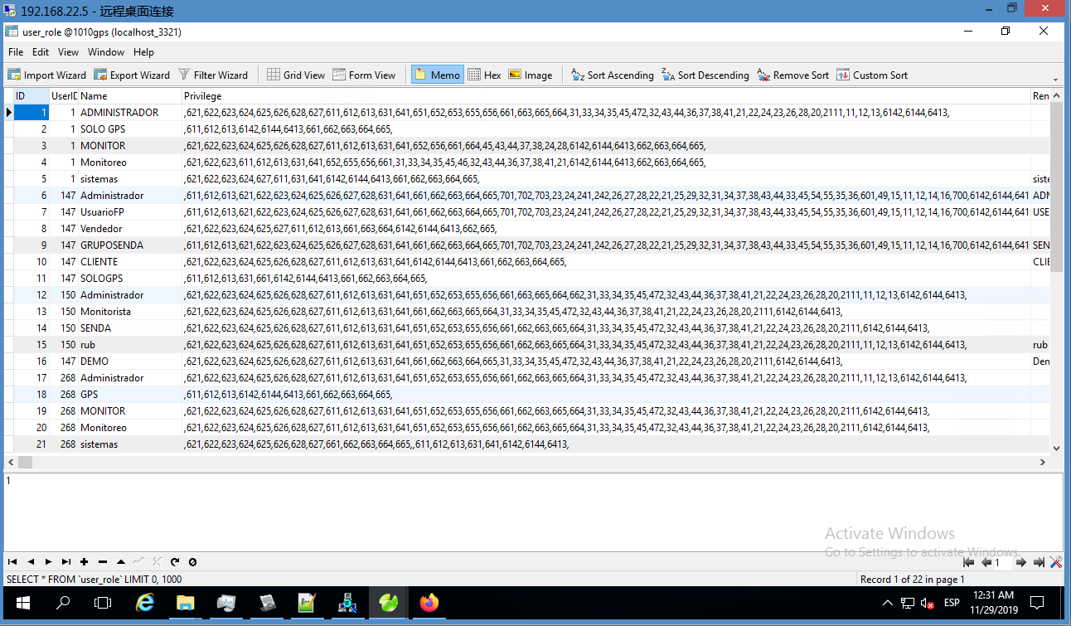Open the File menu
The height and width of the screenshot is (626, 1071).
pyautogui.click(x=16, y=51)
